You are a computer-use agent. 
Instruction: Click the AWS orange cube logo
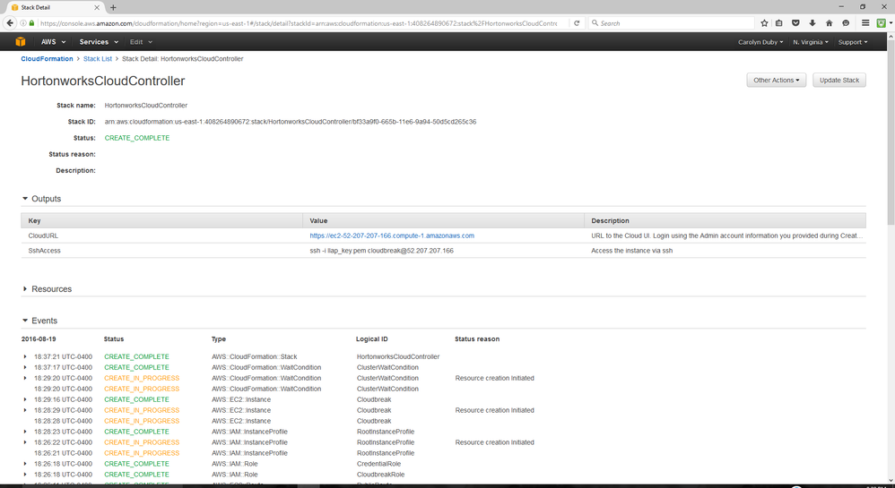tap(21, 41)
